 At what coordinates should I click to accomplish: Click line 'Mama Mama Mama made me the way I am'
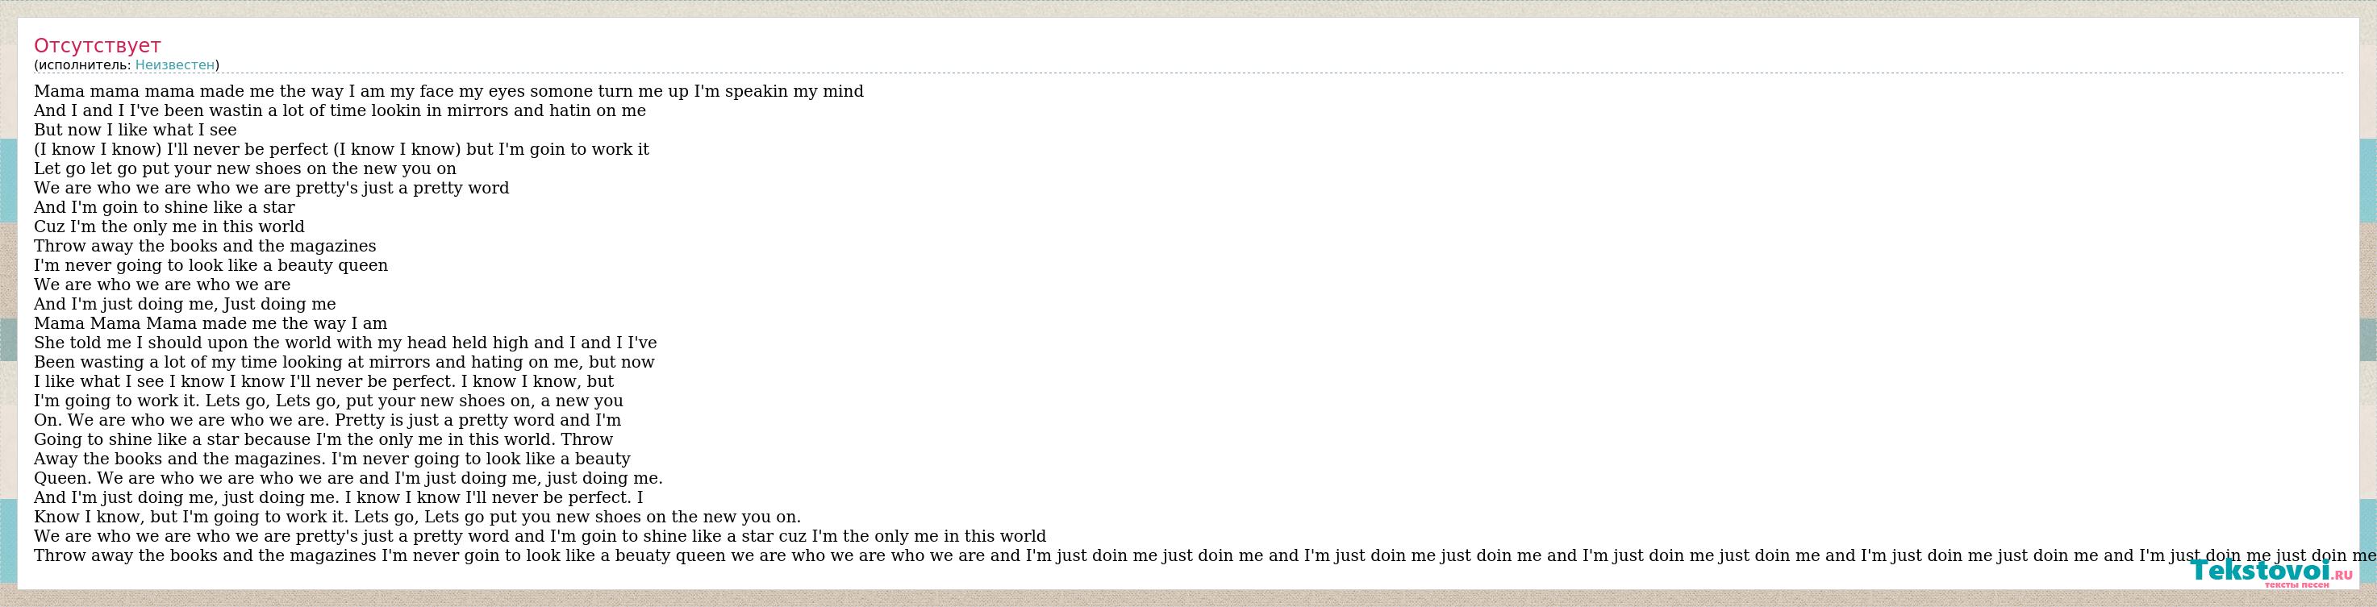(x=211, y=324)
